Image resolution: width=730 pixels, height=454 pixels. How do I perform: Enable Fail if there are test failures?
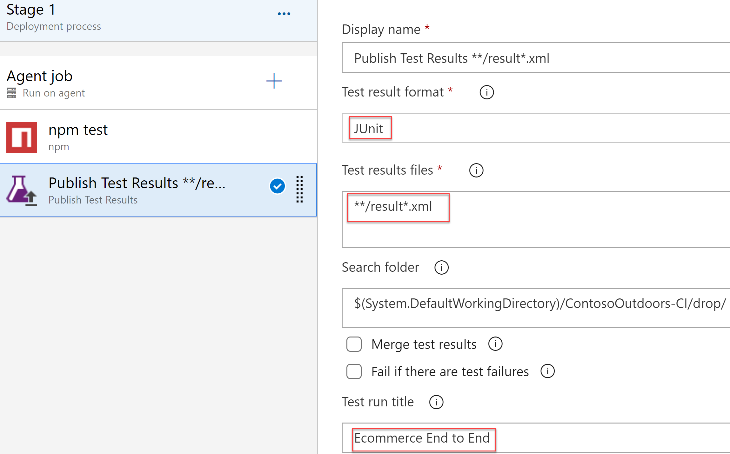tap(354, 371)
